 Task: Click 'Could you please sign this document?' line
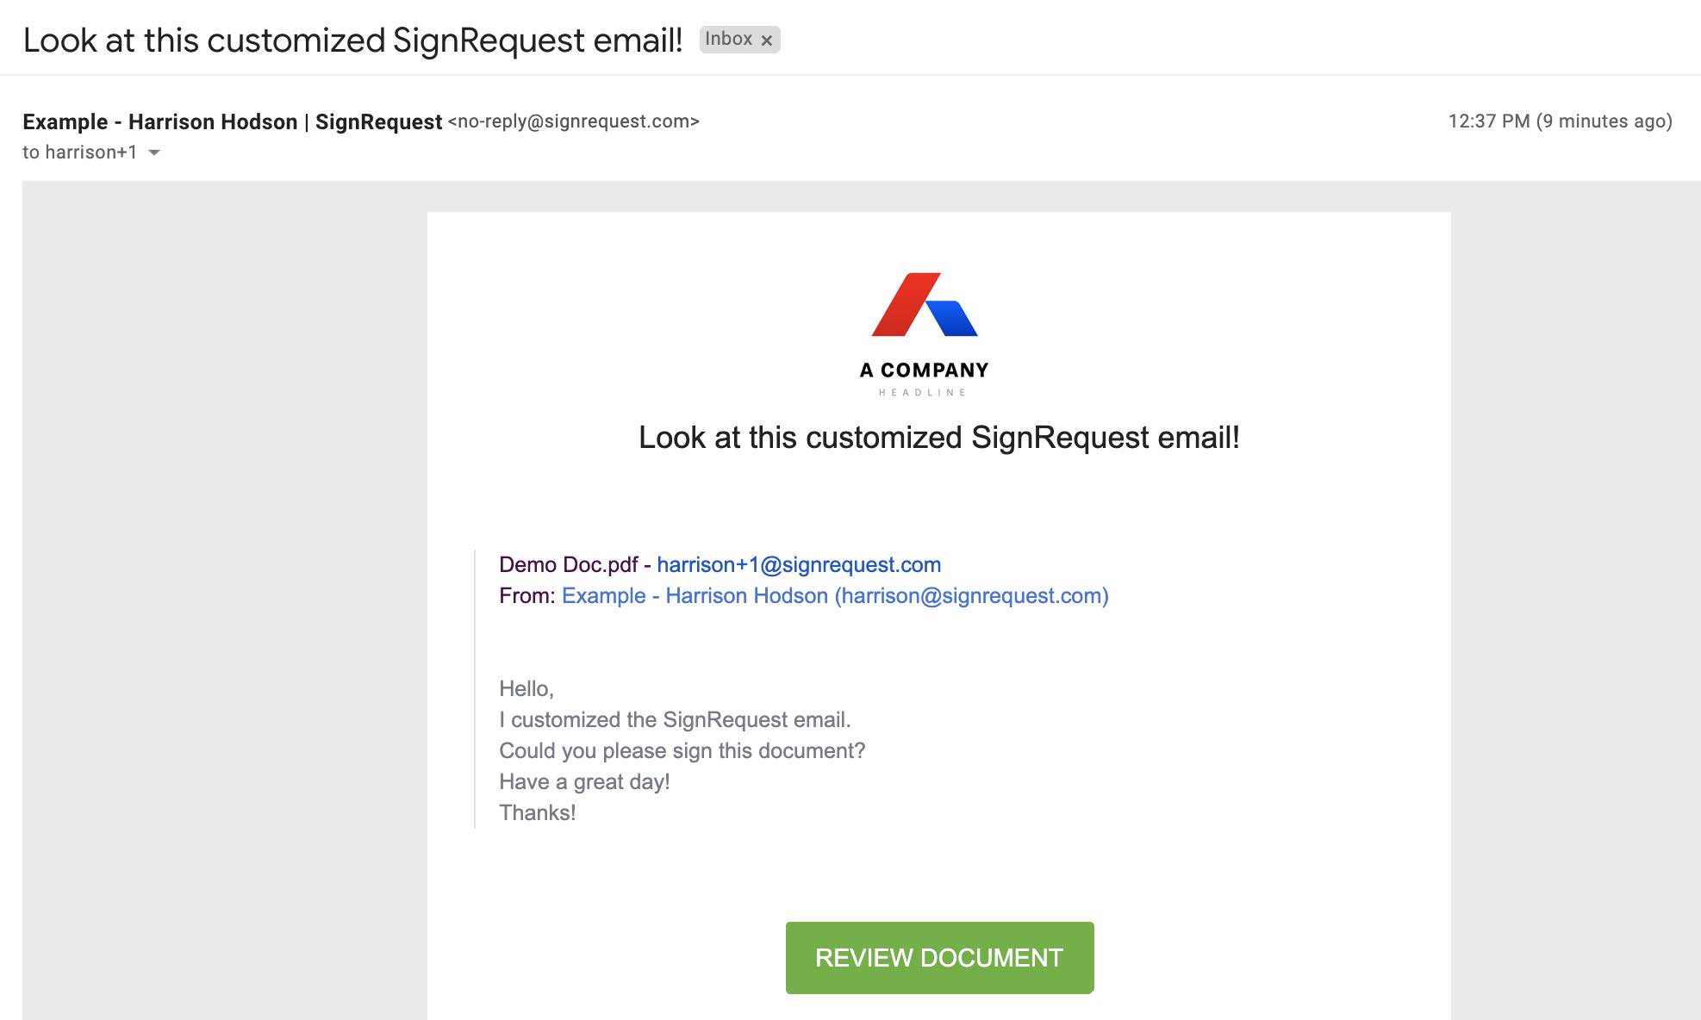(x=682, y=751)
